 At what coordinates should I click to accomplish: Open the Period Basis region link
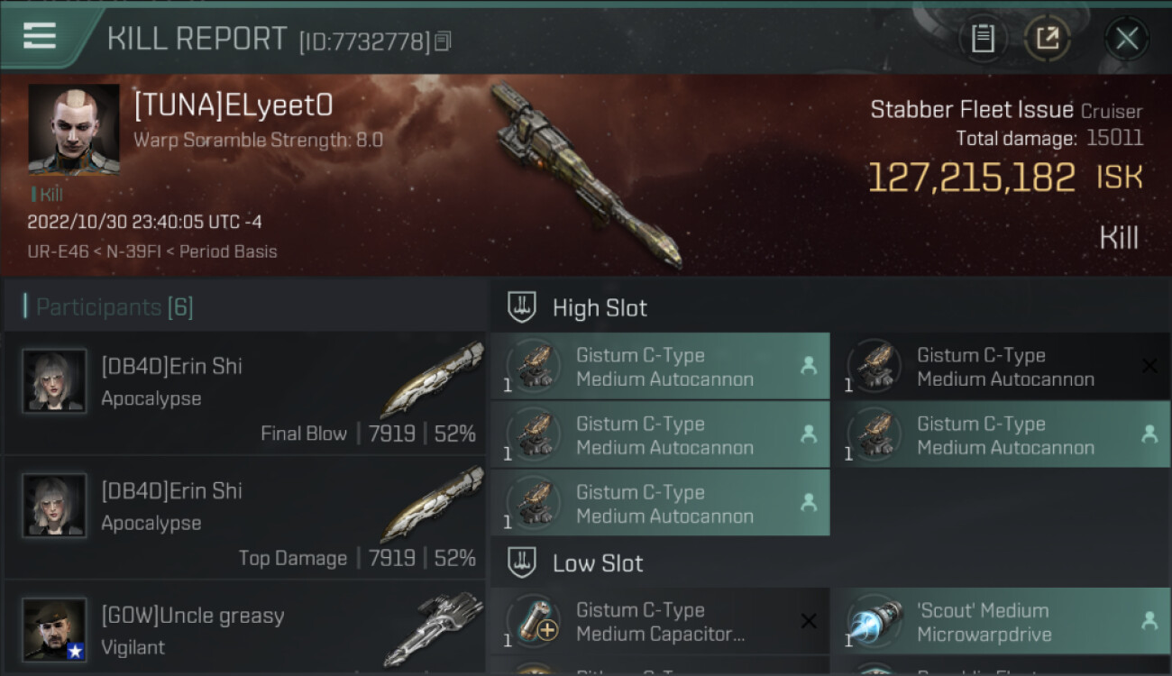[x=228, y=251]
